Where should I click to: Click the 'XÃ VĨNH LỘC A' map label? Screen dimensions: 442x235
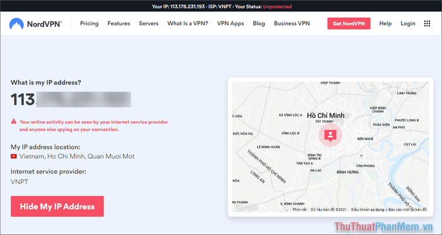[290, 115]
